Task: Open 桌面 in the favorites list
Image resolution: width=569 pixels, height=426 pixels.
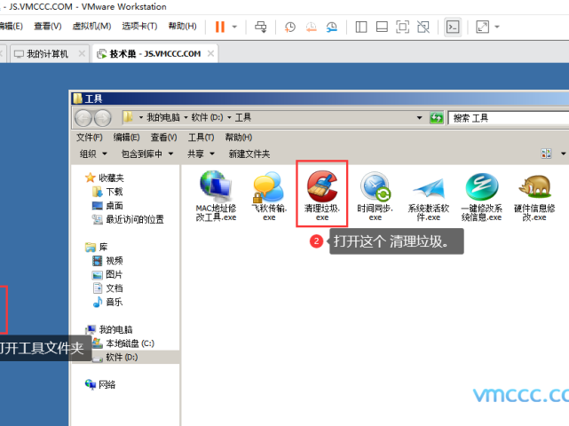Action: pyautogui.click(x=108, y=205)
